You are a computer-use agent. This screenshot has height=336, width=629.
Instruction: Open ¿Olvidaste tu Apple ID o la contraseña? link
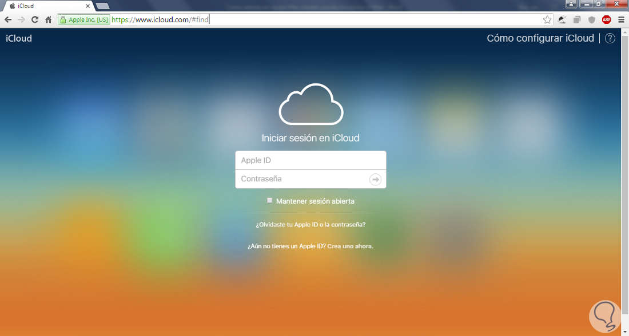coord(310,225)
